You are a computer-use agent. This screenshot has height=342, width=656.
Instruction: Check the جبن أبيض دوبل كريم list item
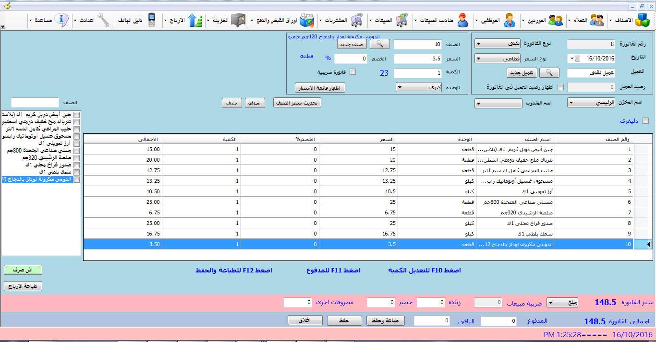coord(77,115)
